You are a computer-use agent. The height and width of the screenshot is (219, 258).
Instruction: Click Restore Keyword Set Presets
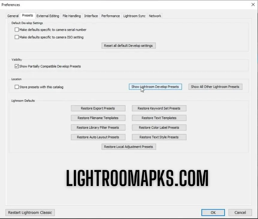click(x=159, y=108)
